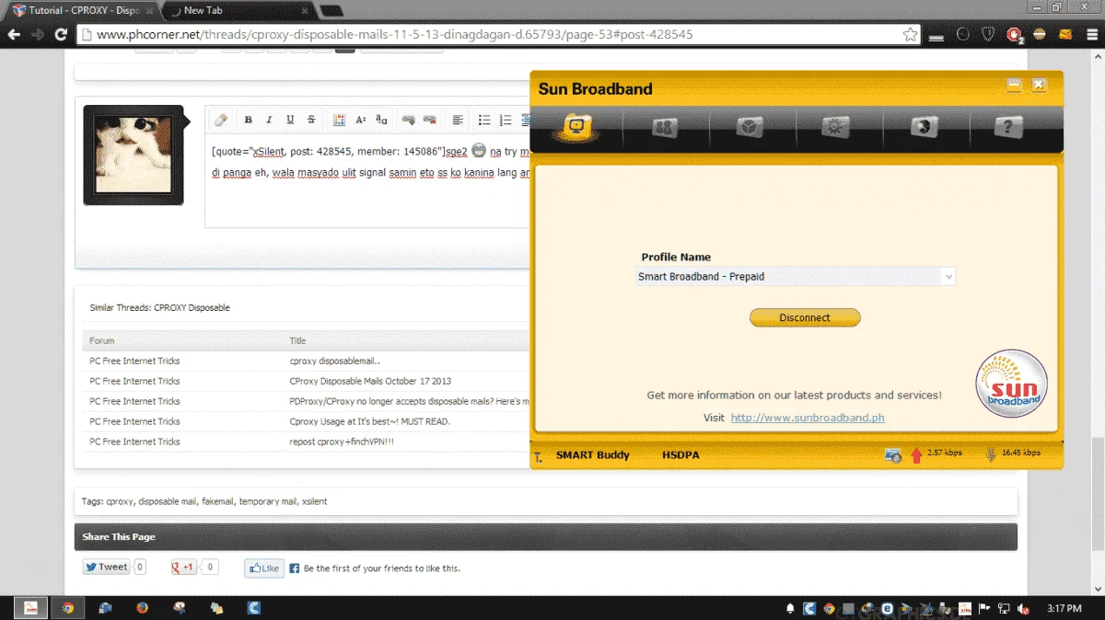Open Sun Broadband help question mark tab

coord(1009,128)
